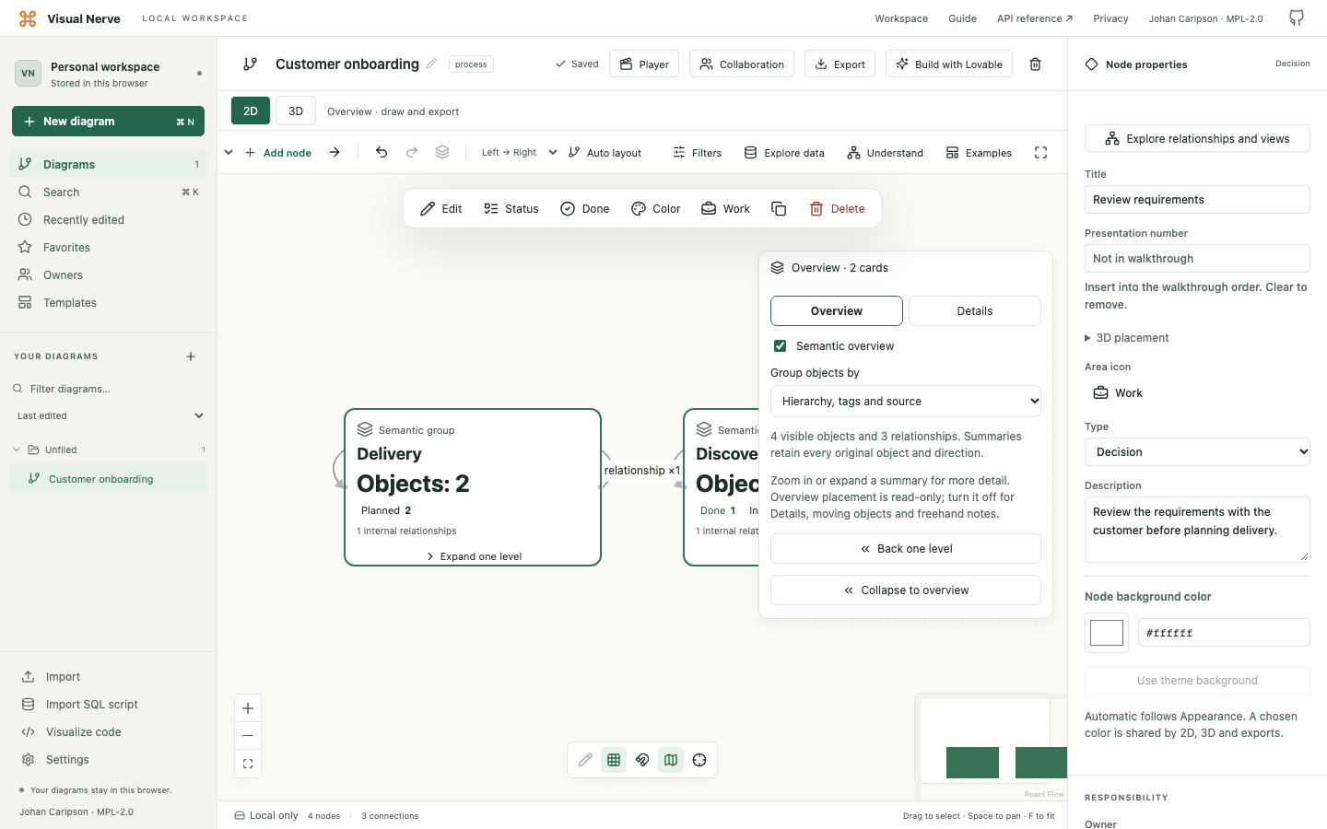Image resolution: width=1327 pixels, height=829 pixels.
Task: Select Customer onboarding in the diagram list
Action: point(109,478)
